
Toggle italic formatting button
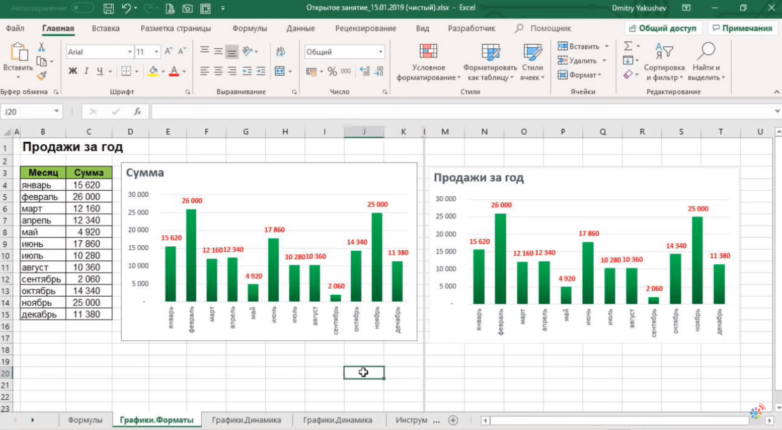tap(86, 71)
